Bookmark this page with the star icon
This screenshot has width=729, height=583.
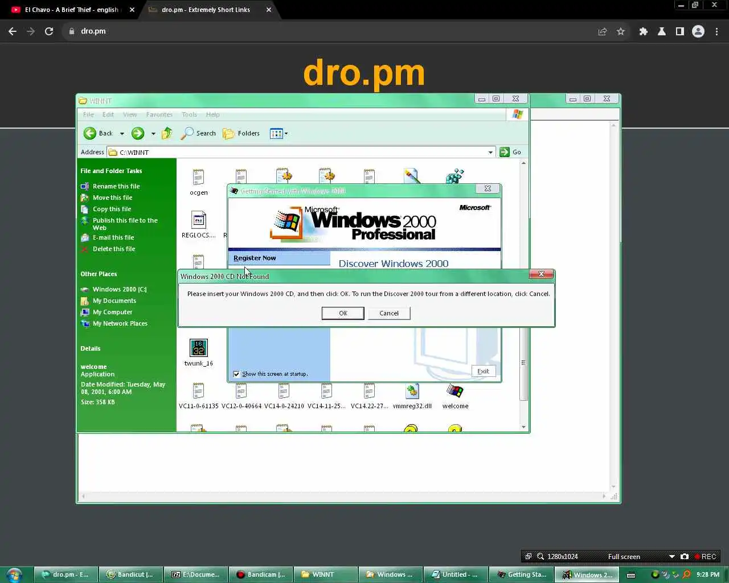click(x=621, y=31)
